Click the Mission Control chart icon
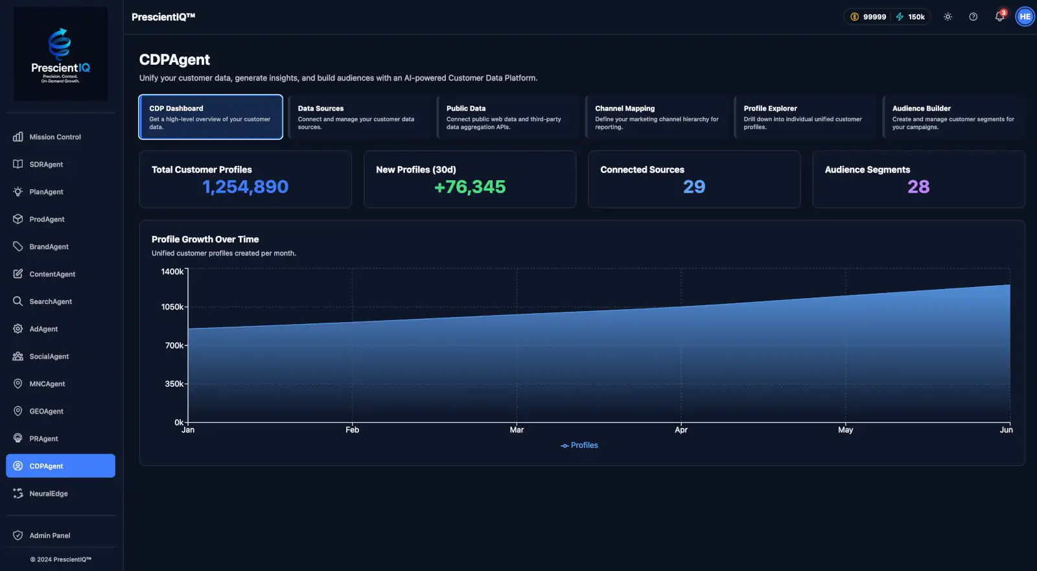Viewport: 1037px width, 571px height. pyautogui.click(x=18, y=137)
